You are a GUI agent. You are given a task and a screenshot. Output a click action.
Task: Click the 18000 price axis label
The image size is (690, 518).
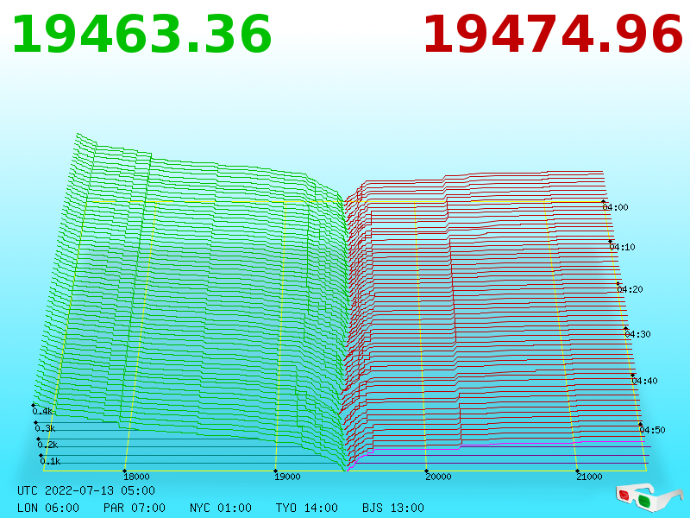pos(136,477)
